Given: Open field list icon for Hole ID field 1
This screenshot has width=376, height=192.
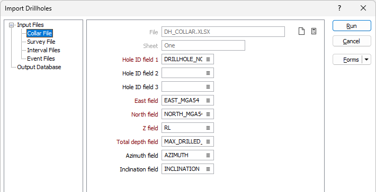Looking at the screenshot, I should pyautogui.click(x=208, y=60).
